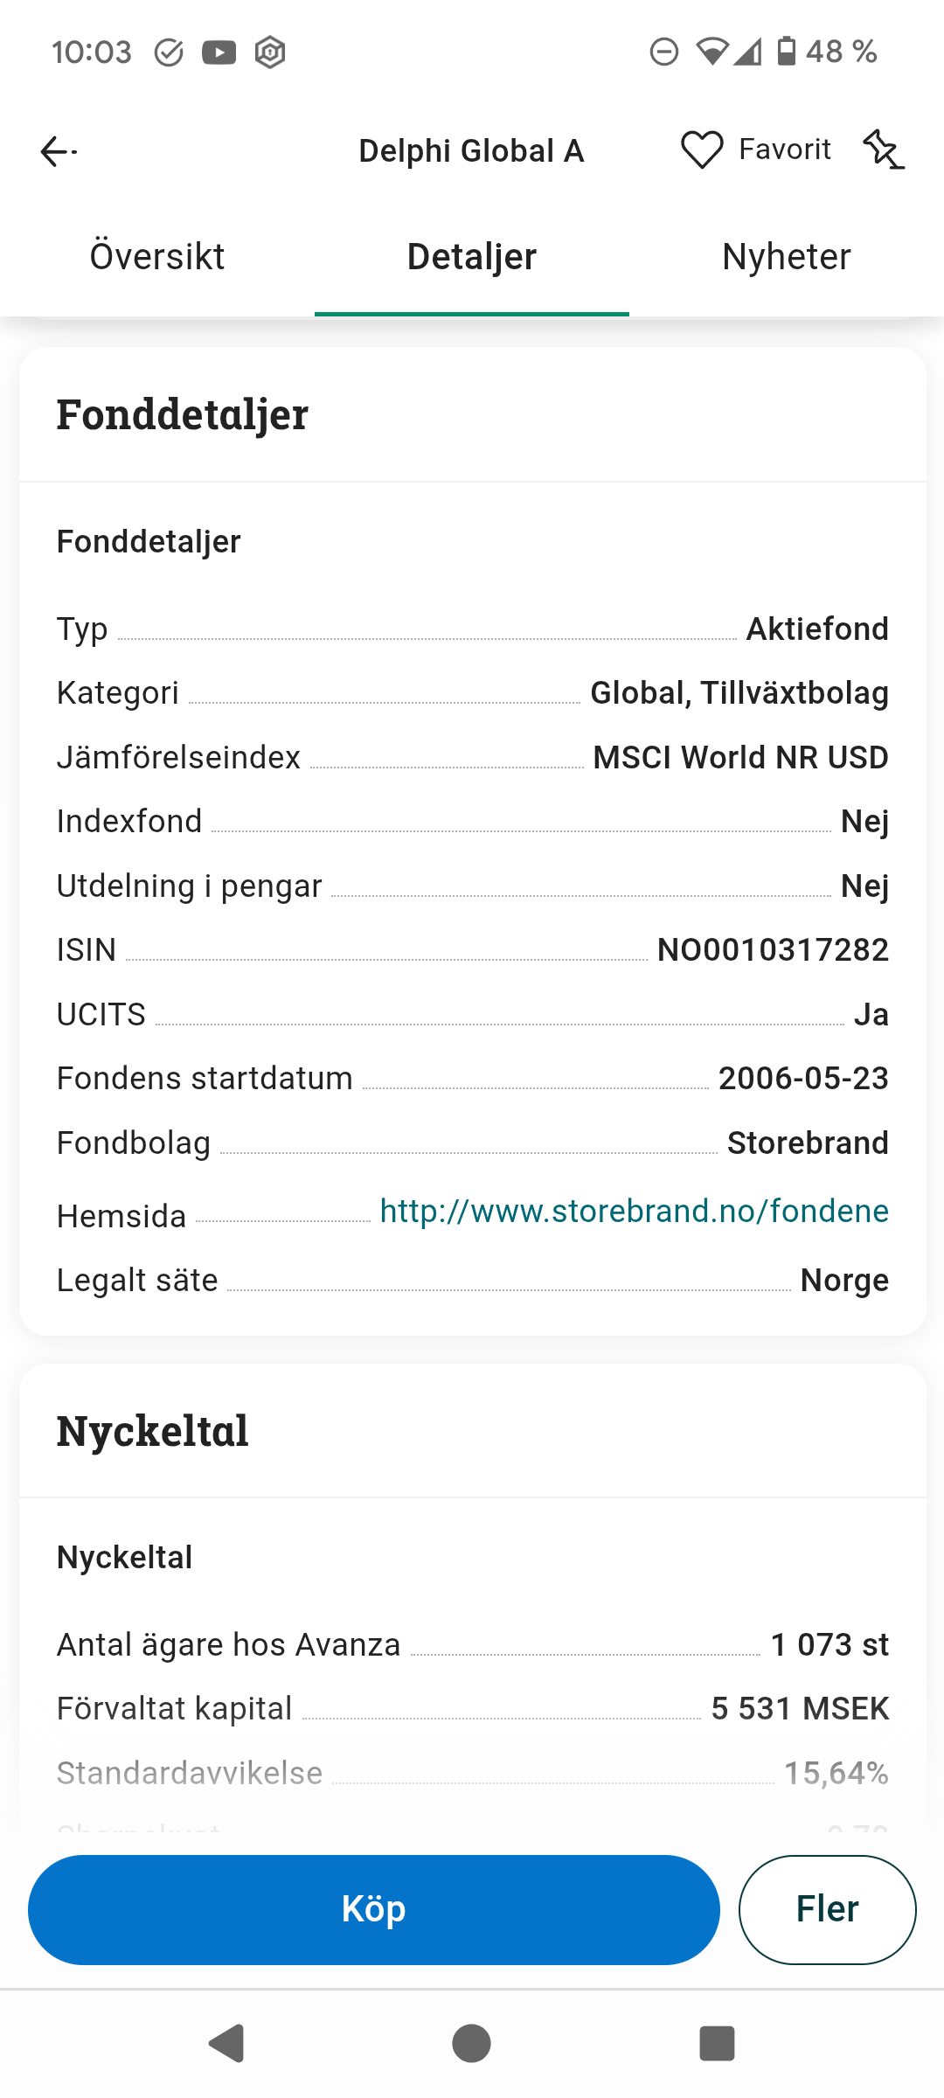Image resolution: width=944 pixels, height=2098 pixels.
Task: Tap the do-not-disturb status icon
Action: [664, 52]
